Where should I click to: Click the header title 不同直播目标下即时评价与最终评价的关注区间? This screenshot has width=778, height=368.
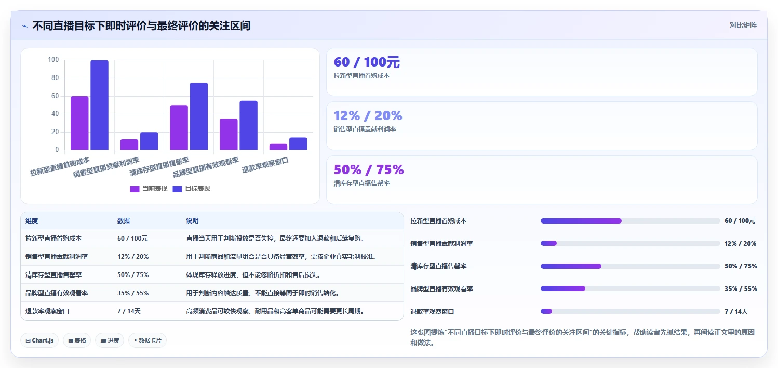coord(141,25)
